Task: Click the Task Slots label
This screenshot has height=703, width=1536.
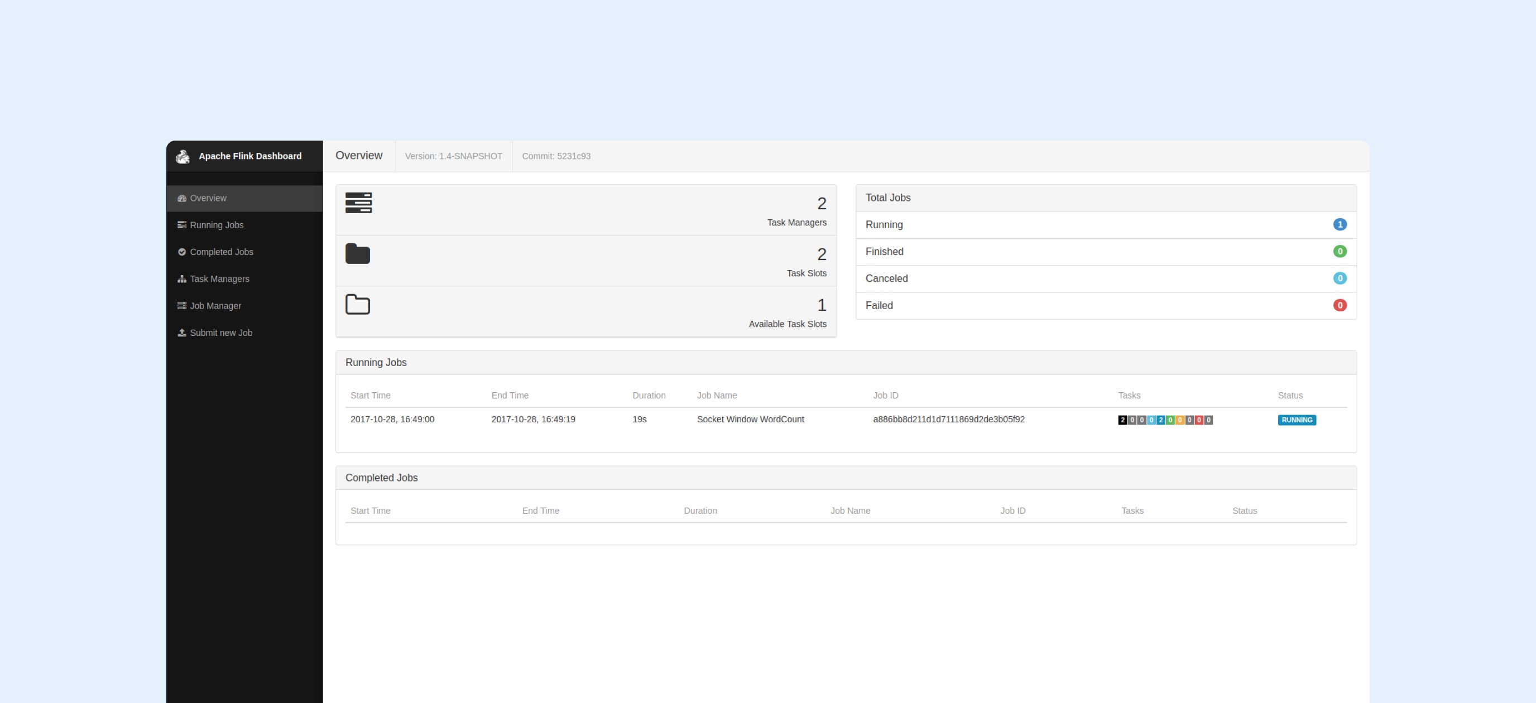Action: 806,273
